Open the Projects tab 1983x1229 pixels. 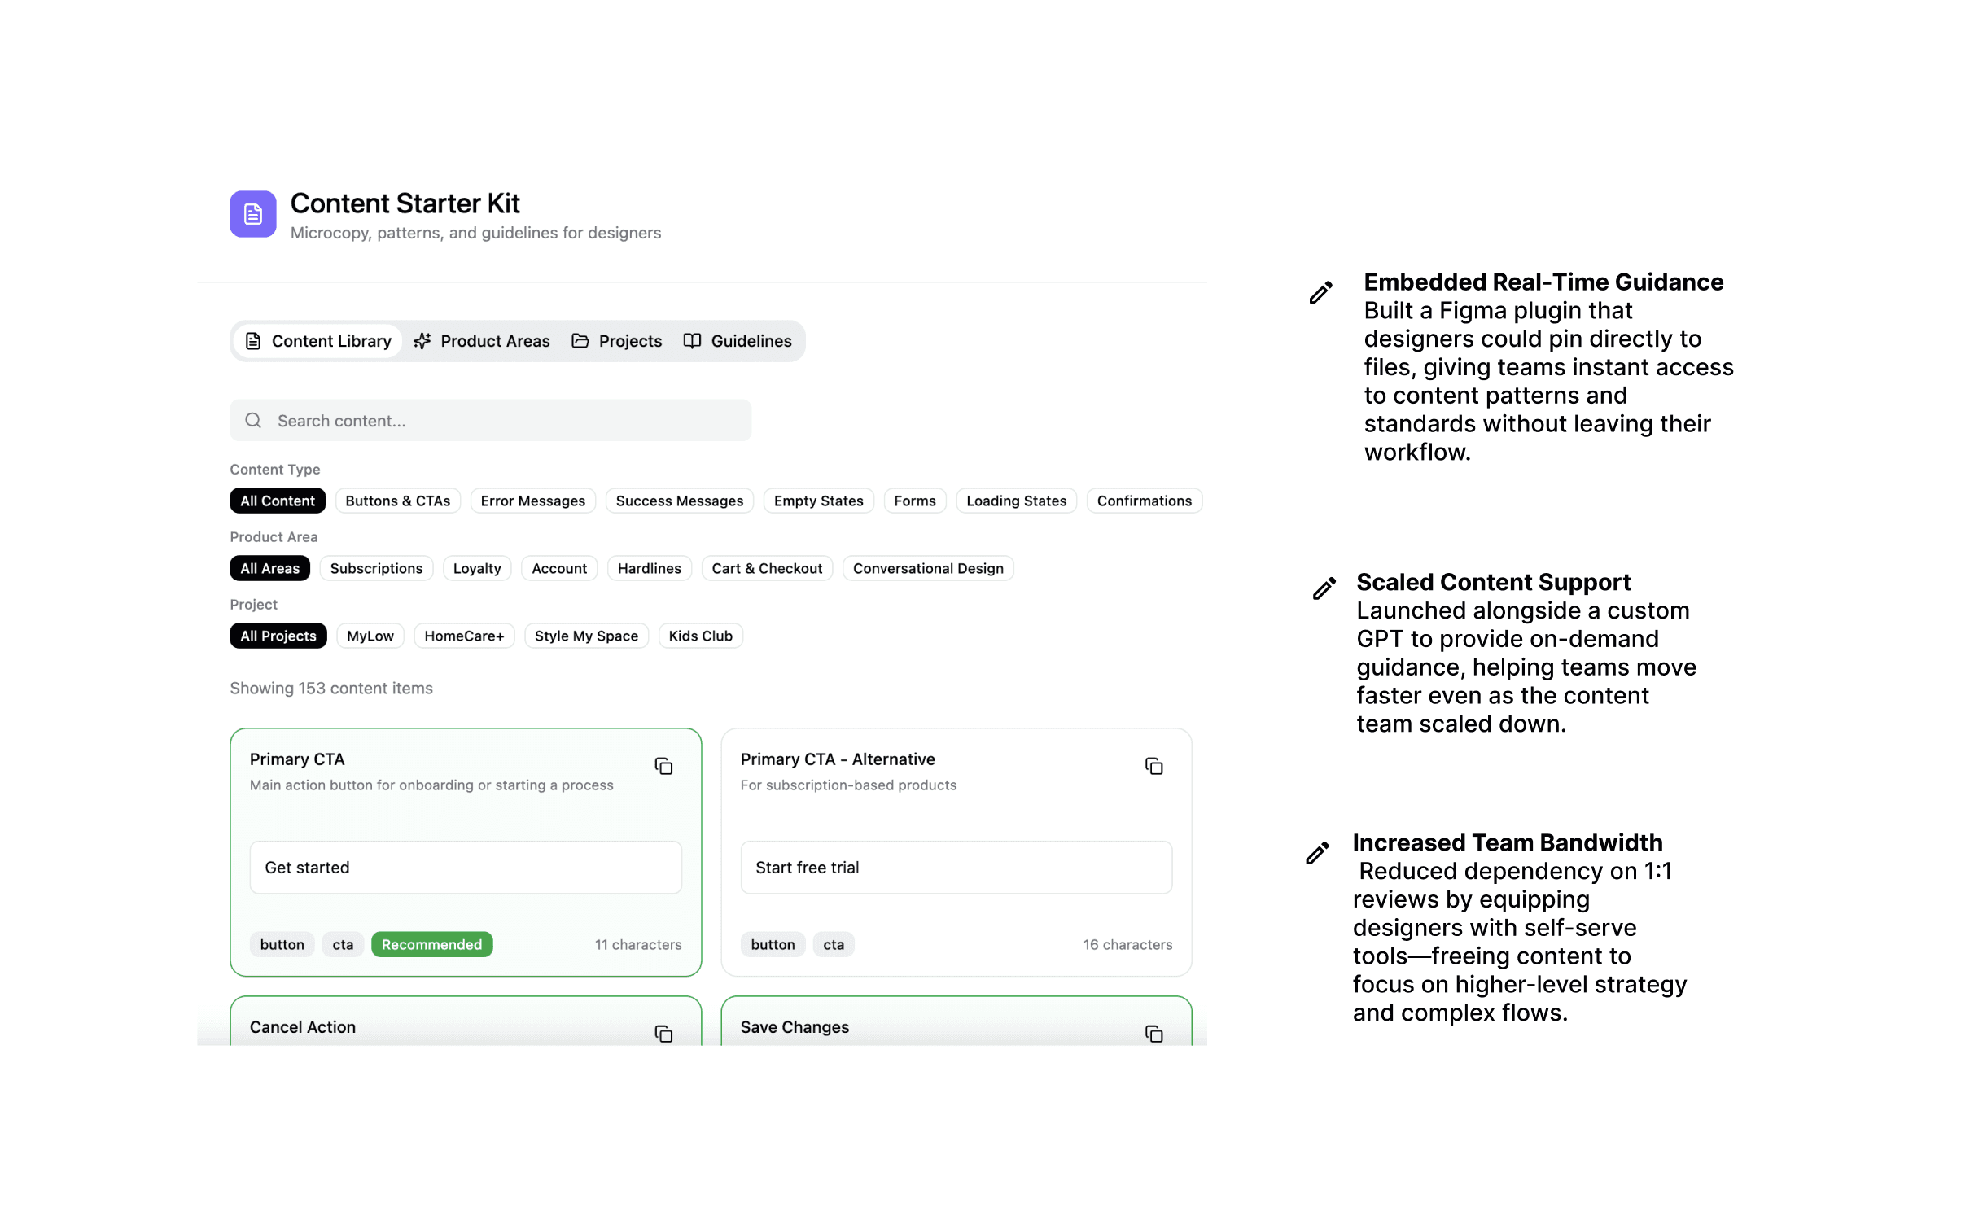click(616, 341)
